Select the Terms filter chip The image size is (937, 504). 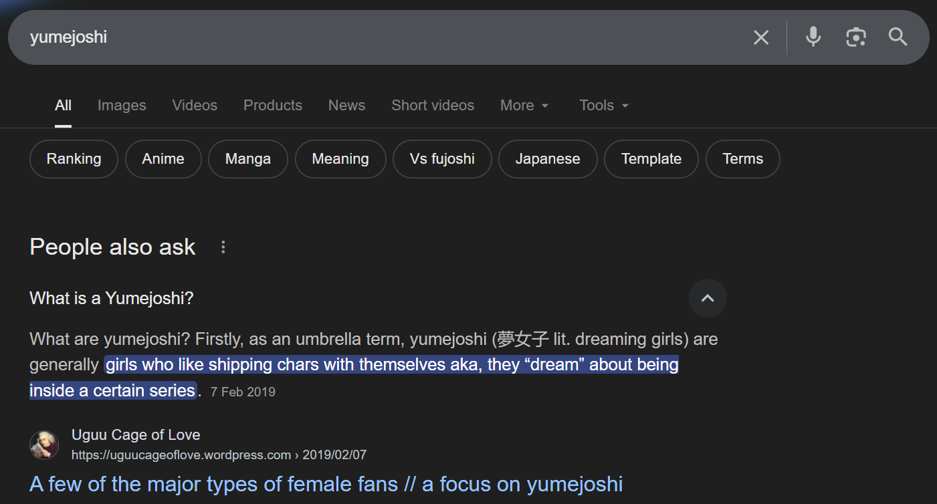click(743, 159)
